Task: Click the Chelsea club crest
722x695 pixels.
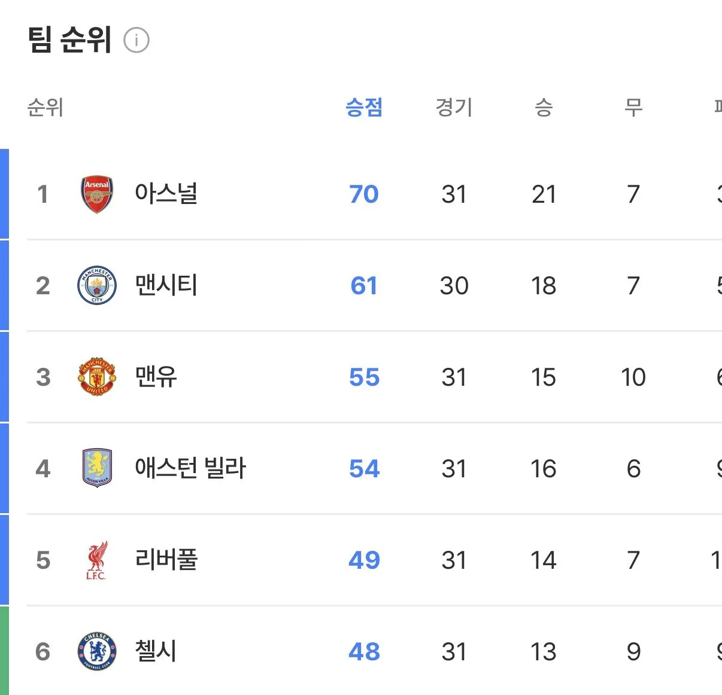Action: (97, 651)
